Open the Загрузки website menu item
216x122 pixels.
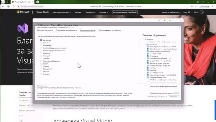click(x=78, y=12)
